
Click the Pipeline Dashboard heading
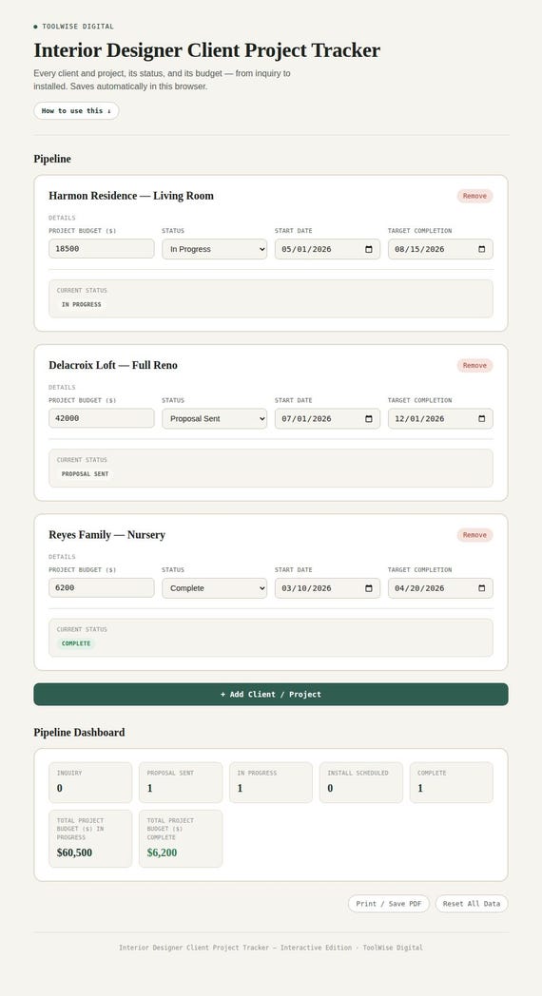coord(80,733)
